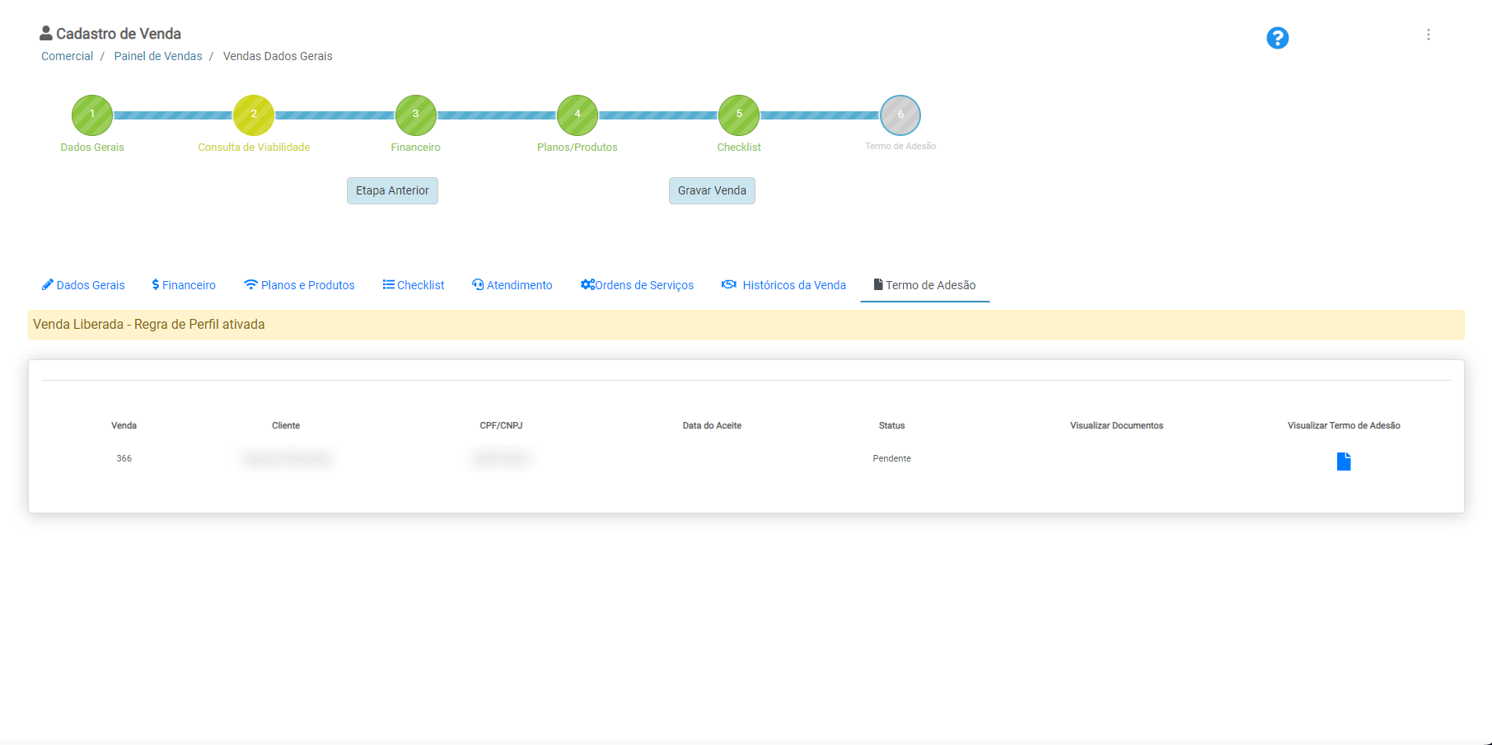Navigate to Painel de Vendas breadcrumb
Screen dimensions: 1492x745
[x=157, y=56]
